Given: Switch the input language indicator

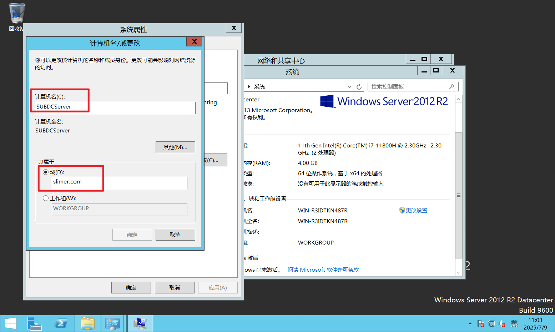Looking at the screenshot, I should (x=514, y=323).
